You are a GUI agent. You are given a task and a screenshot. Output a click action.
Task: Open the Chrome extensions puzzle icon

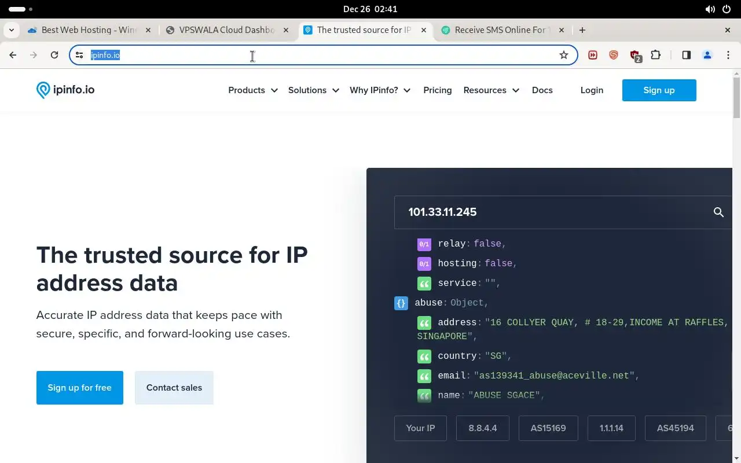(655, 55)
